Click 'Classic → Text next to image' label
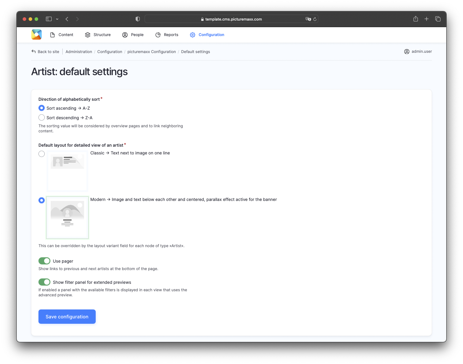463x364 pixels. coord(130,153)
